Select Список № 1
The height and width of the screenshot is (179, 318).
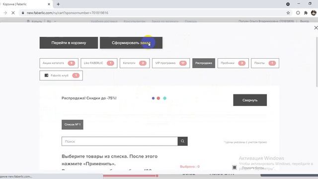point(73,125)
